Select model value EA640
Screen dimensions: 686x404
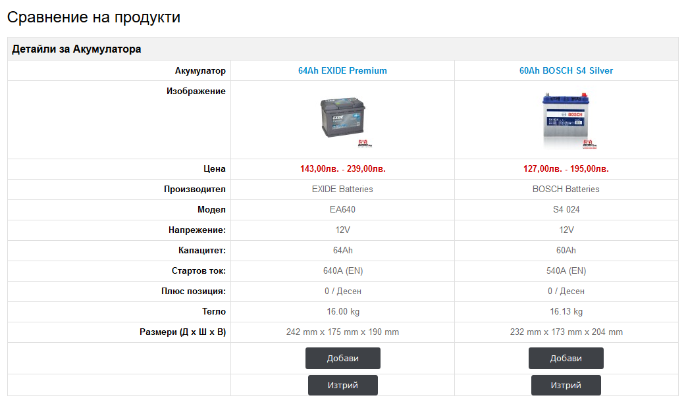(342, 209)
